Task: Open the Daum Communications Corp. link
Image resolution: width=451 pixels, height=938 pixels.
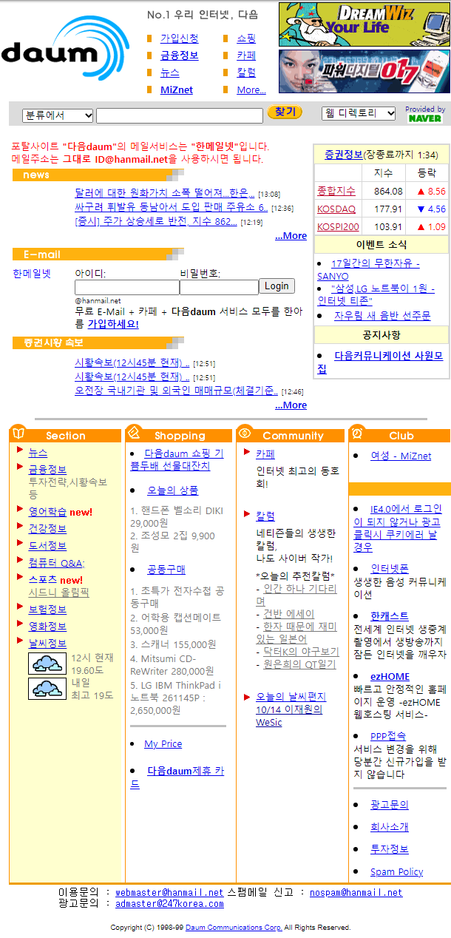Action: click(234, 928)
